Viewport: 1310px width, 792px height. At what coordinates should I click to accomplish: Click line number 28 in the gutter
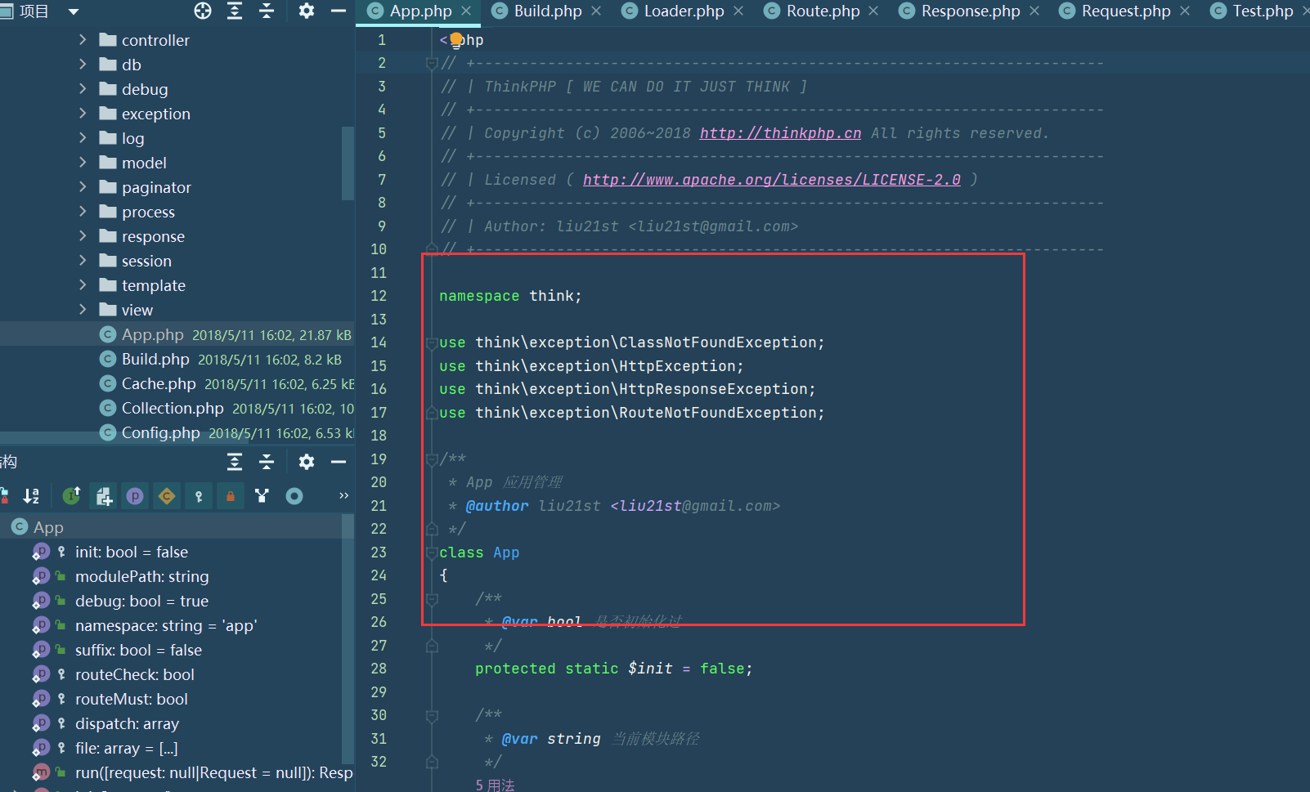coord(379,669)
